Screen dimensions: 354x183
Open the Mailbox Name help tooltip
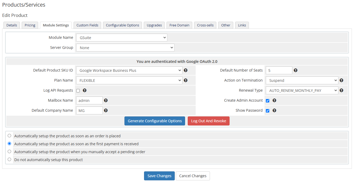coord(106,100)
